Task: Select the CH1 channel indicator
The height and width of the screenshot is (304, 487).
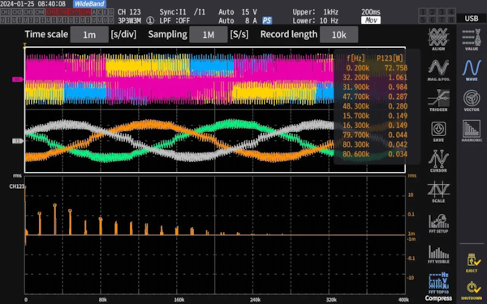Action: click(x=6, y=12)
